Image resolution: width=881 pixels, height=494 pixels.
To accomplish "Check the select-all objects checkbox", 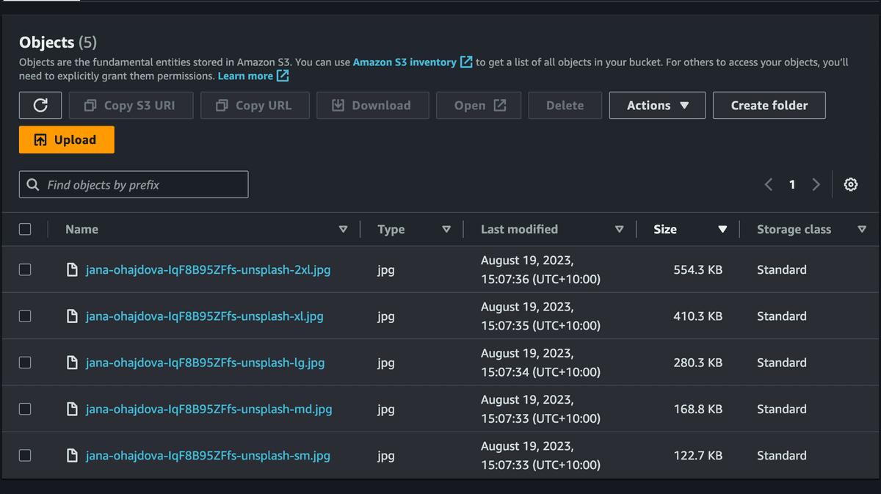I will 25,228.
